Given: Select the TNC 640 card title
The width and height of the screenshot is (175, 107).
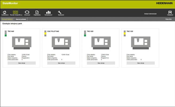Looking at the screenshot, I should (11, 31).
